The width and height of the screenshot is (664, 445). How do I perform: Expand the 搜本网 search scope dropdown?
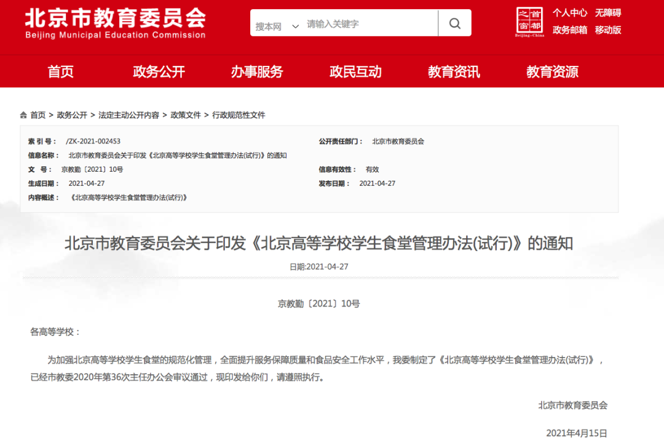[277, 26]
